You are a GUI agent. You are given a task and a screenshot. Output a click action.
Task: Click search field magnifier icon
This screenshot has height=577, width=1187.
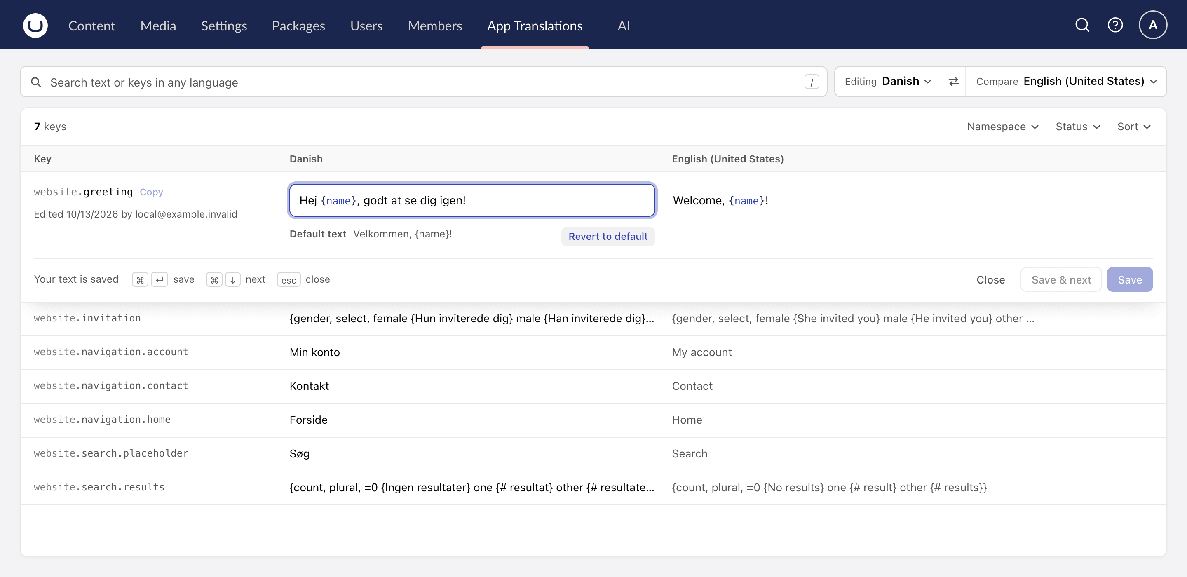pyautogui.click(x=36, y=82)
